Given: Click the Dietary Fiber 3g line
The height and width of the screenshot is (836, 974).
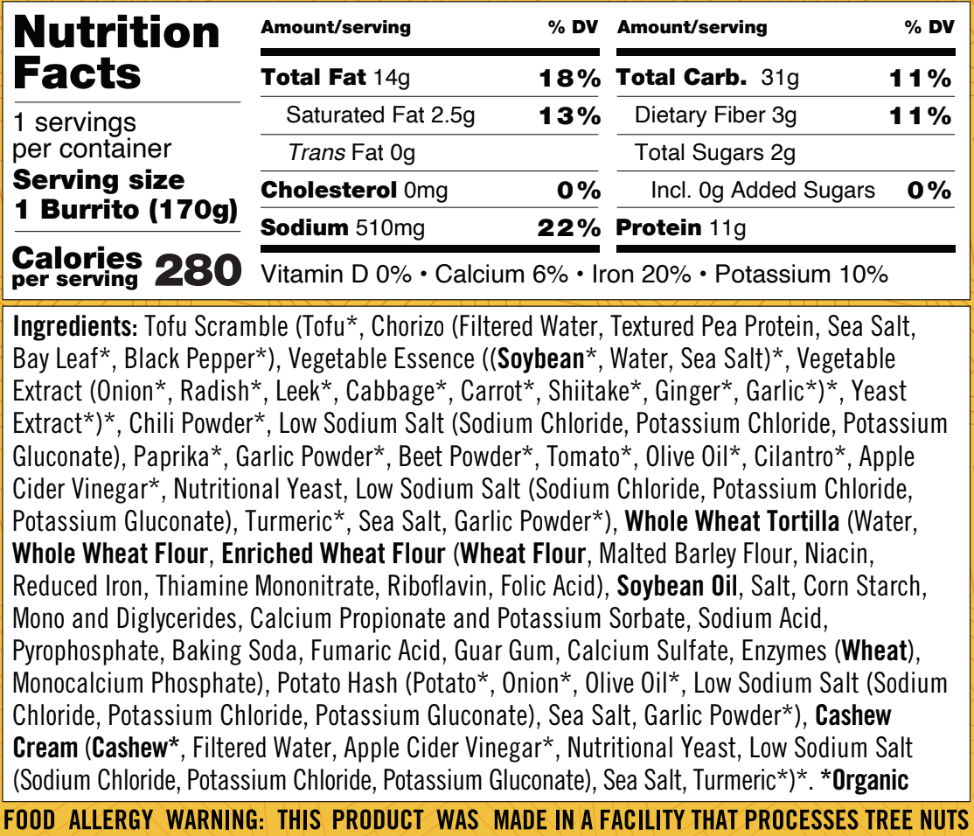Looking at the screenshot, I should (785, 115).
